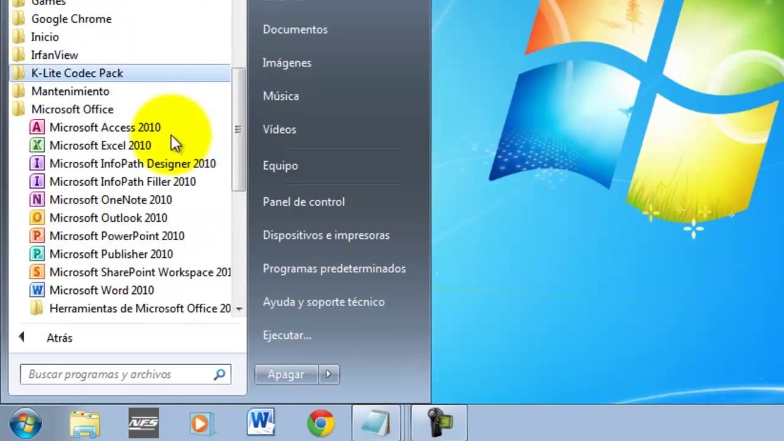Viewport: 784px width, 441px height.
Task: Click the programs list scrollbar thumb
Action: click(238, 129)
